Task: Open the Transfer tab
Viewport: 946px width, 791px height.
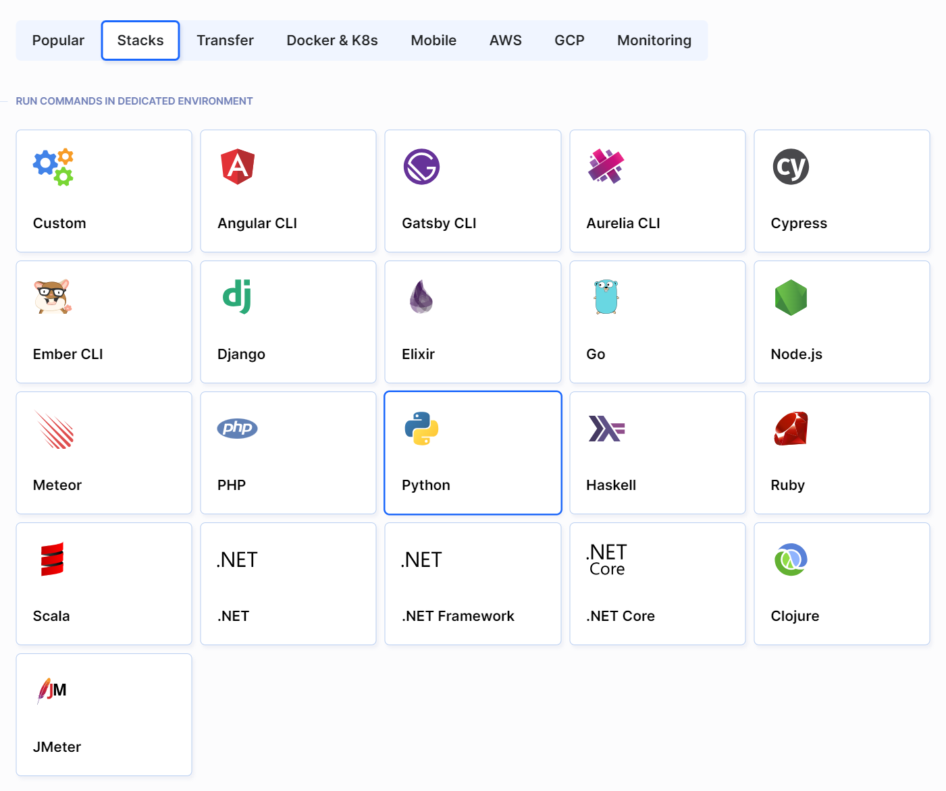Action: point(225,40)
